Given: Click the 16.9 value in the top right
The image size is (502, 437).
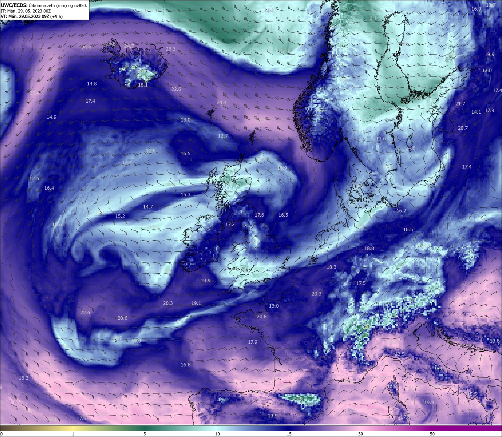Looking at the screenshot, I should point(476,9).
